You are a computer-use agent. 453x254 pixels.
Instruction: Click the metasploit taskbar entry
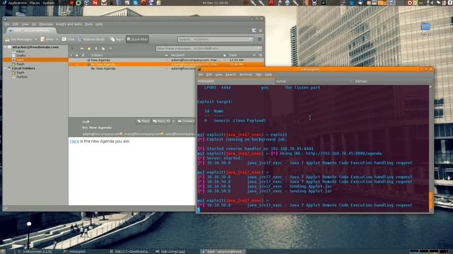pos(75,251)
